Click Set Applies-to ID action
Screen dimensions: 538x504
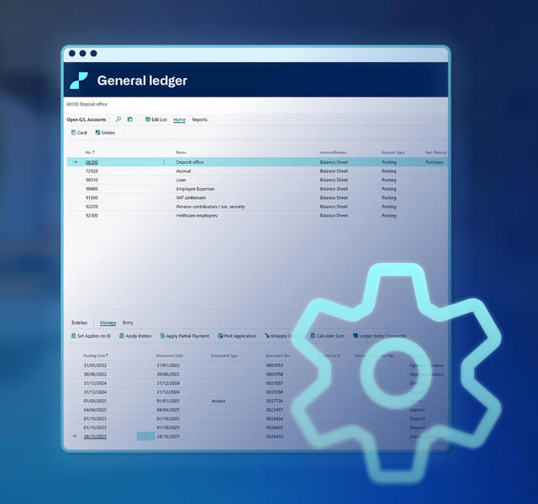(x=91, y=336)
